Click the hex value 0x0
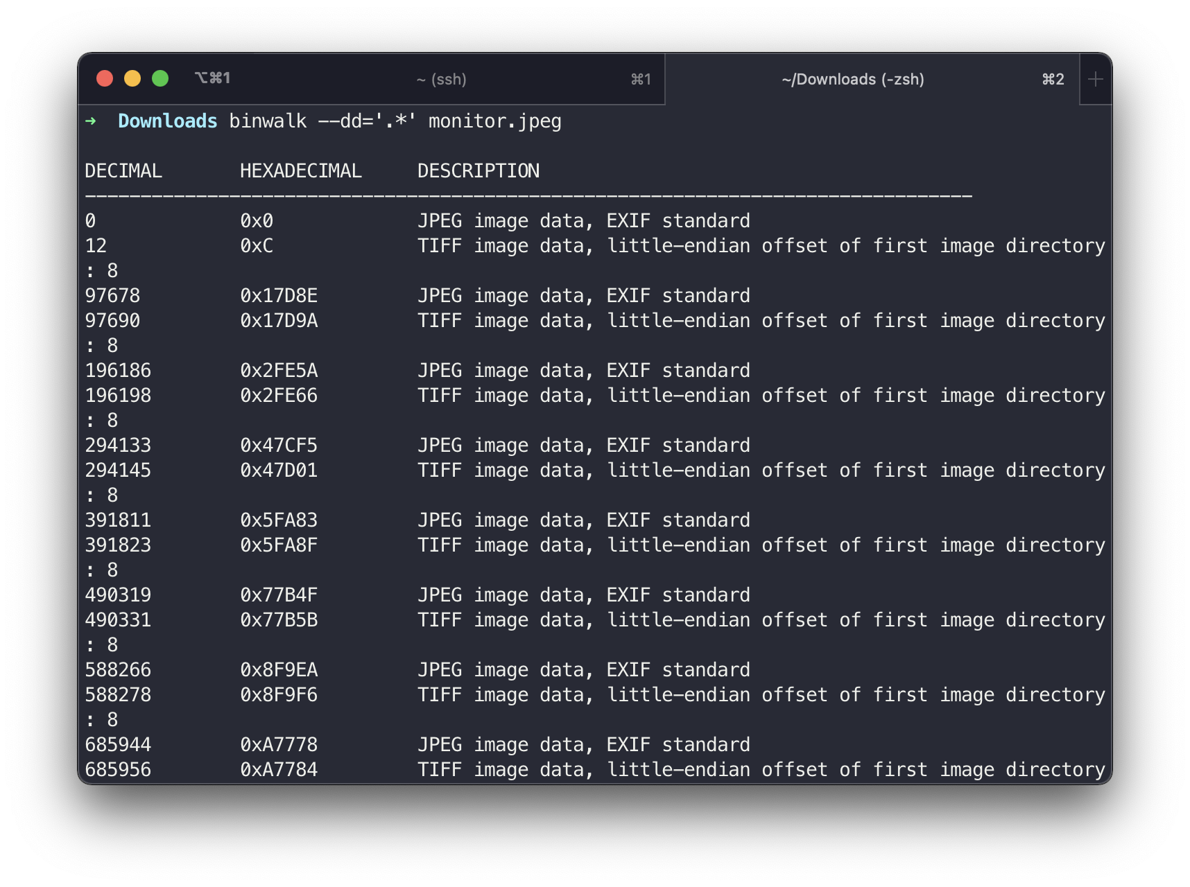Viewport: 1190px width, 887px height. click(x=257, y=221)
